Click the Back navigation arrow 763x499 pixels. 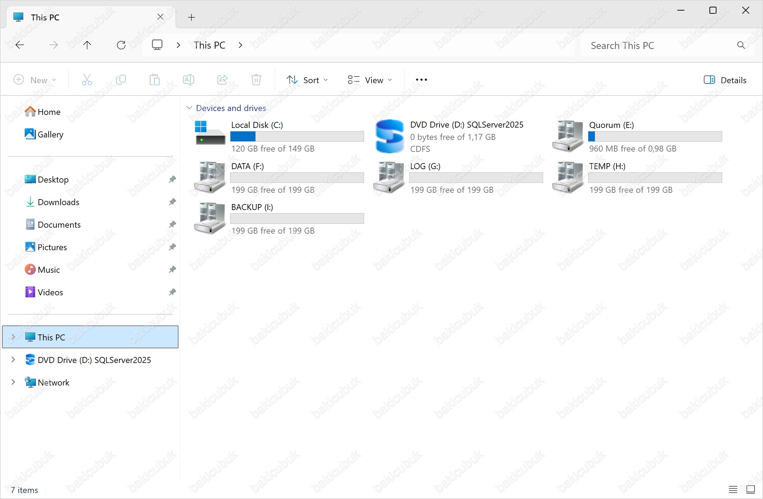point(20,45)
